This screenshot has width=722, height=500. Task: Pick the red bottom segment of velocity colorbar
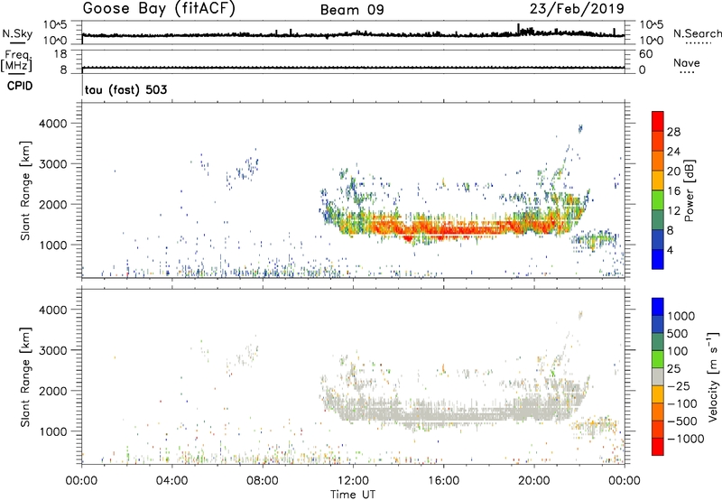[x=658, y=447]
